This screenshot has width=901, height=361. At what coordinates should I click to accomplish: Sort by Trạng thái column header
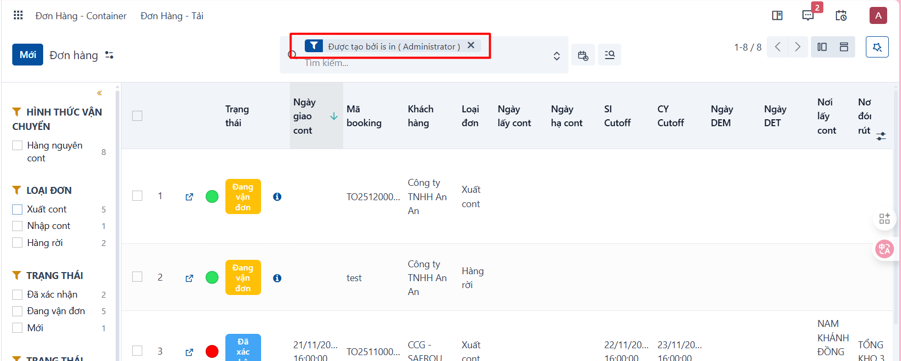pos(237,116)
